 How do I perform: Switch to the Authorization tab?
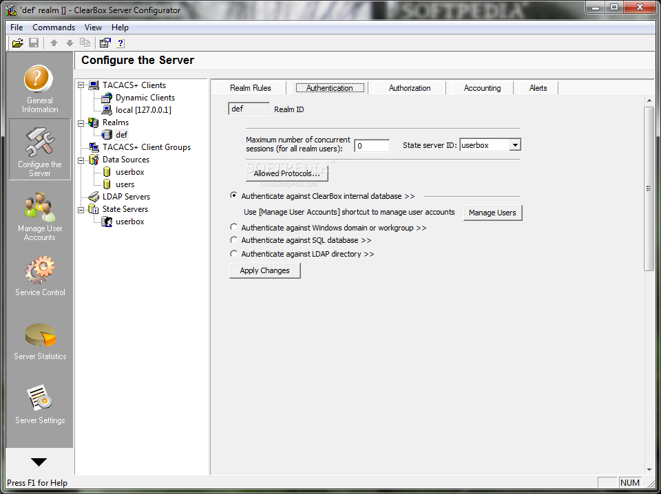[x=409, y=88]
